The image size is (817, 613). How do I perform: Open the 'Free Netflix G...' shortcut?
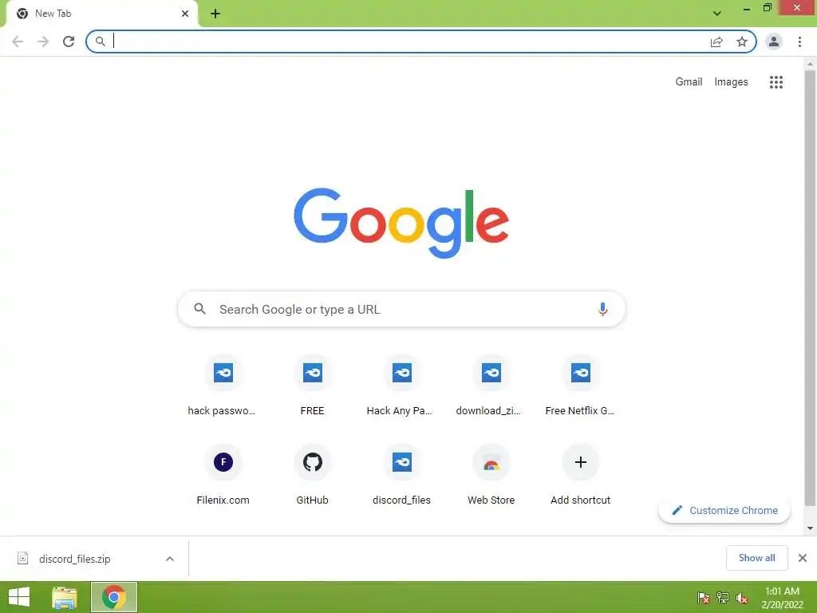coord(581,386)
